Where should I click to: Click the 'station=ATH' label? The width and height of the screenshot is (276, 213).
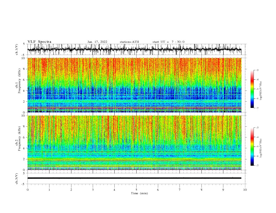point(129,42)
